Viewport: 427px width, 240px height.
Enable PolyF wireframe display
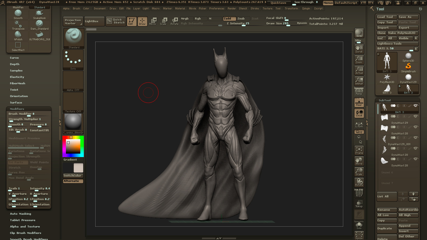(x=359, y=193)
